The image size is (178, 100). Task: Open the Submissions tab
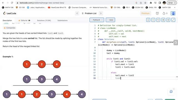tap(62, 20)
